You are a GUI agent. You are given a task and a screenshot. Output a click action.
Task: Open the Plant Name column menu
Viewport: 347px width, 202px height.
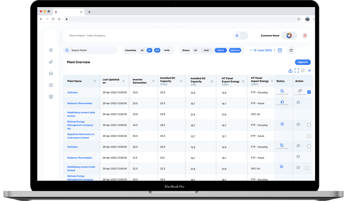95,81
